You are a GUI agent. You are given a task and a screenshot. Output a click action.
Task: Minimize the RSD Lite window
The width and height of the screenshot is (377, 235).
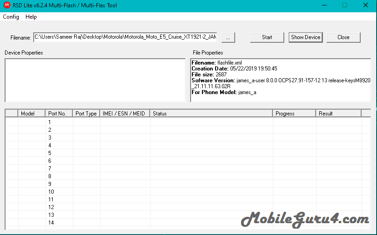[x=324, y=5]
